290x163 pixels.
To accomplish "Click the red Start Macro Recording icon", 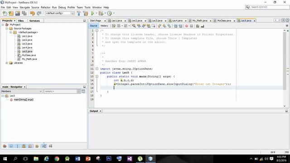I will (186, 26).
